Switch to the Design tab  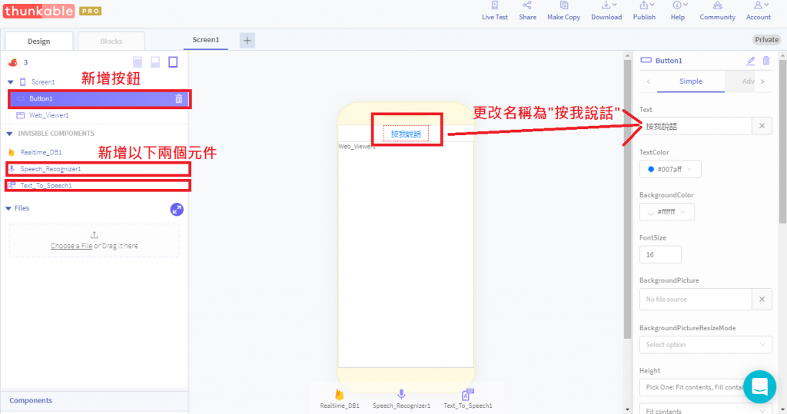(x=38, y=41)
